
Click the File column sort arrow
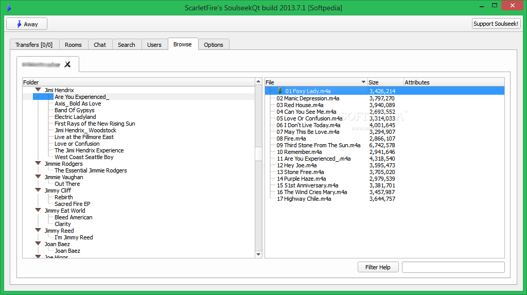pos(363,82)
